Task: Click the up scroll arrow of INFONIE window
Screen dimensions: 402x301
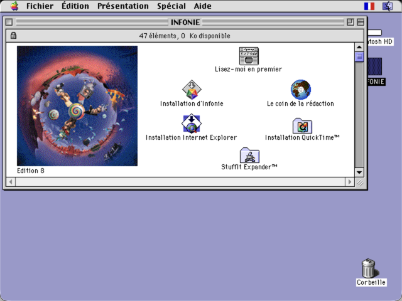Action: 359,47
